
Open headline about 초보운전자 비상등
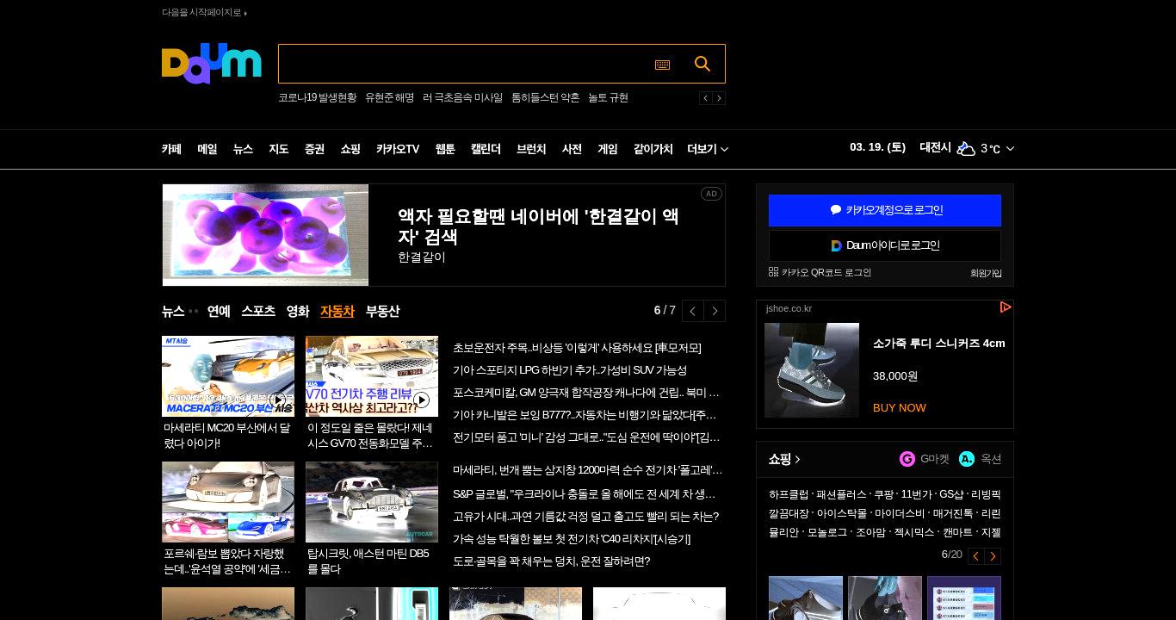coord(577,348)
